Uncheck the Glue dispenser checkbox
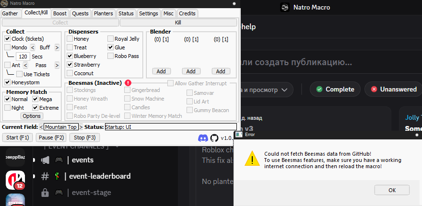Screen dimensions: 422x206 111,47
